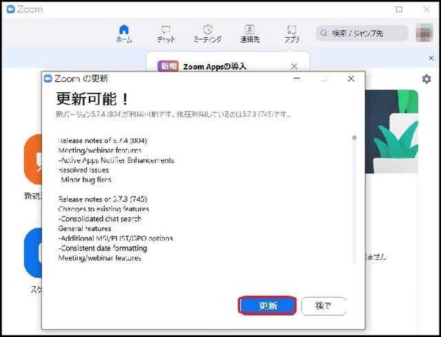
Task: Open the チャット chat tab
Action: (x=166, y=34)
